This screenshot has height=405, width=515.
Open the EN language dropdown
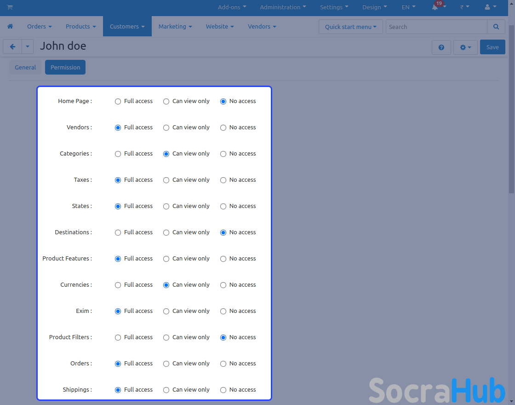(408, 7)
